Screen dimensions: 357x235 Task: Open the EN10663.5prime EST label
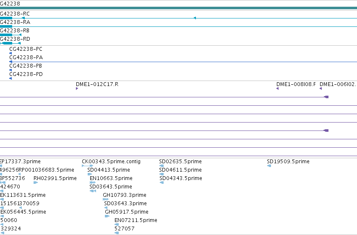pyautogui.click(x=111, y=178)
